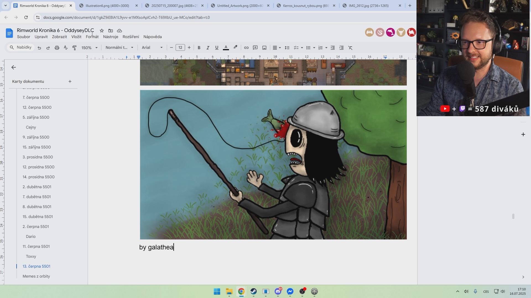Expand checklist options arrow
The image size is (531, 298).
[x=302, y=48]
